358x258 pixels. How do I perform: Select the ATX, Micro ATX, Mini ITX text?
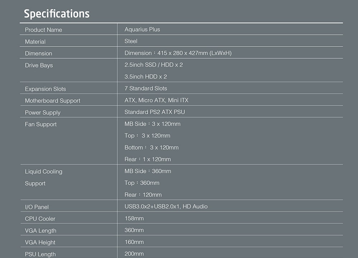tap(156, 100)
